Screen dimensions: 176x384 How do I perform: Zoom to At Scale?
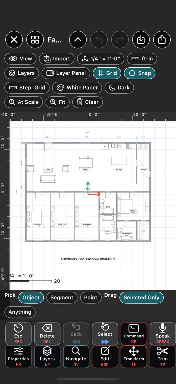coord(24,102)
